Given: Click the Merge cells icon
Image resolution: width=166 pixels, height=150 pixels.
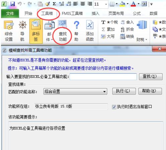Looking at the screenshot, I should [x=144, y=4].
